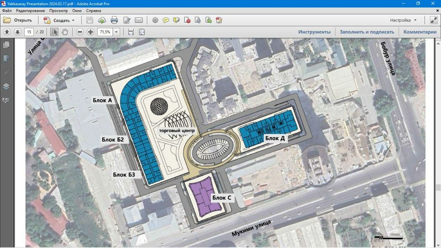Click the fit width scrolling mode icon
Screen dimensions: 441x248
[131, 32]
